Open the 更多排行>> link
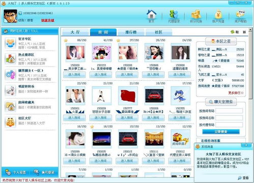The image size is (254, 183). tap(236, 93)
